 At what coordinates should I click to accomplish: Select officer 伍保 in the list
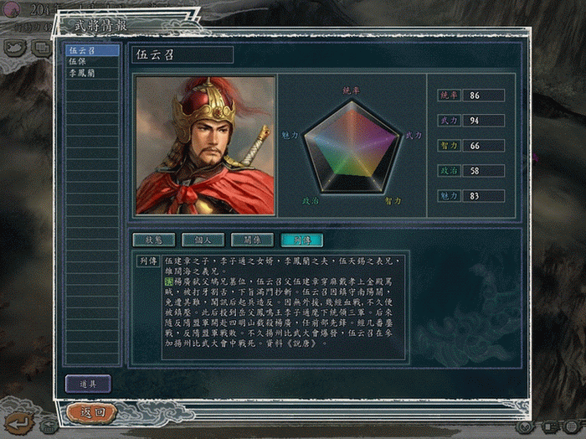pyautogui.click(x=92, y=62)
